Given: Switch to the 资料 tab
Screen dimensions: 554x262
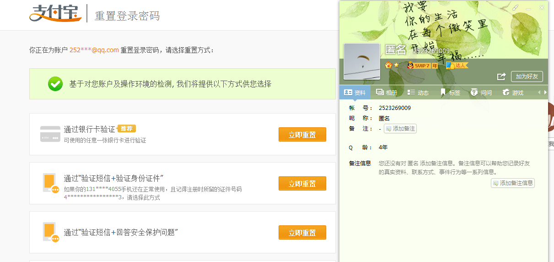Looking at the screenshot, I should (355, 93).
